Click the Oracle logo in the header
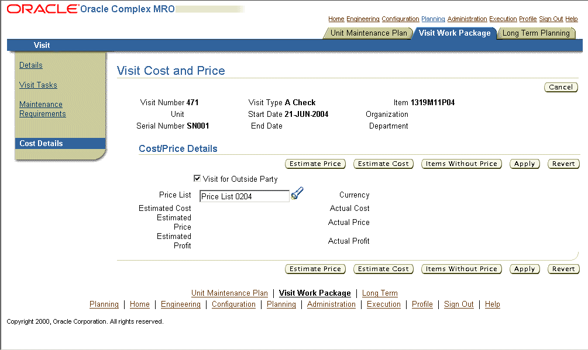 [42, 9]
